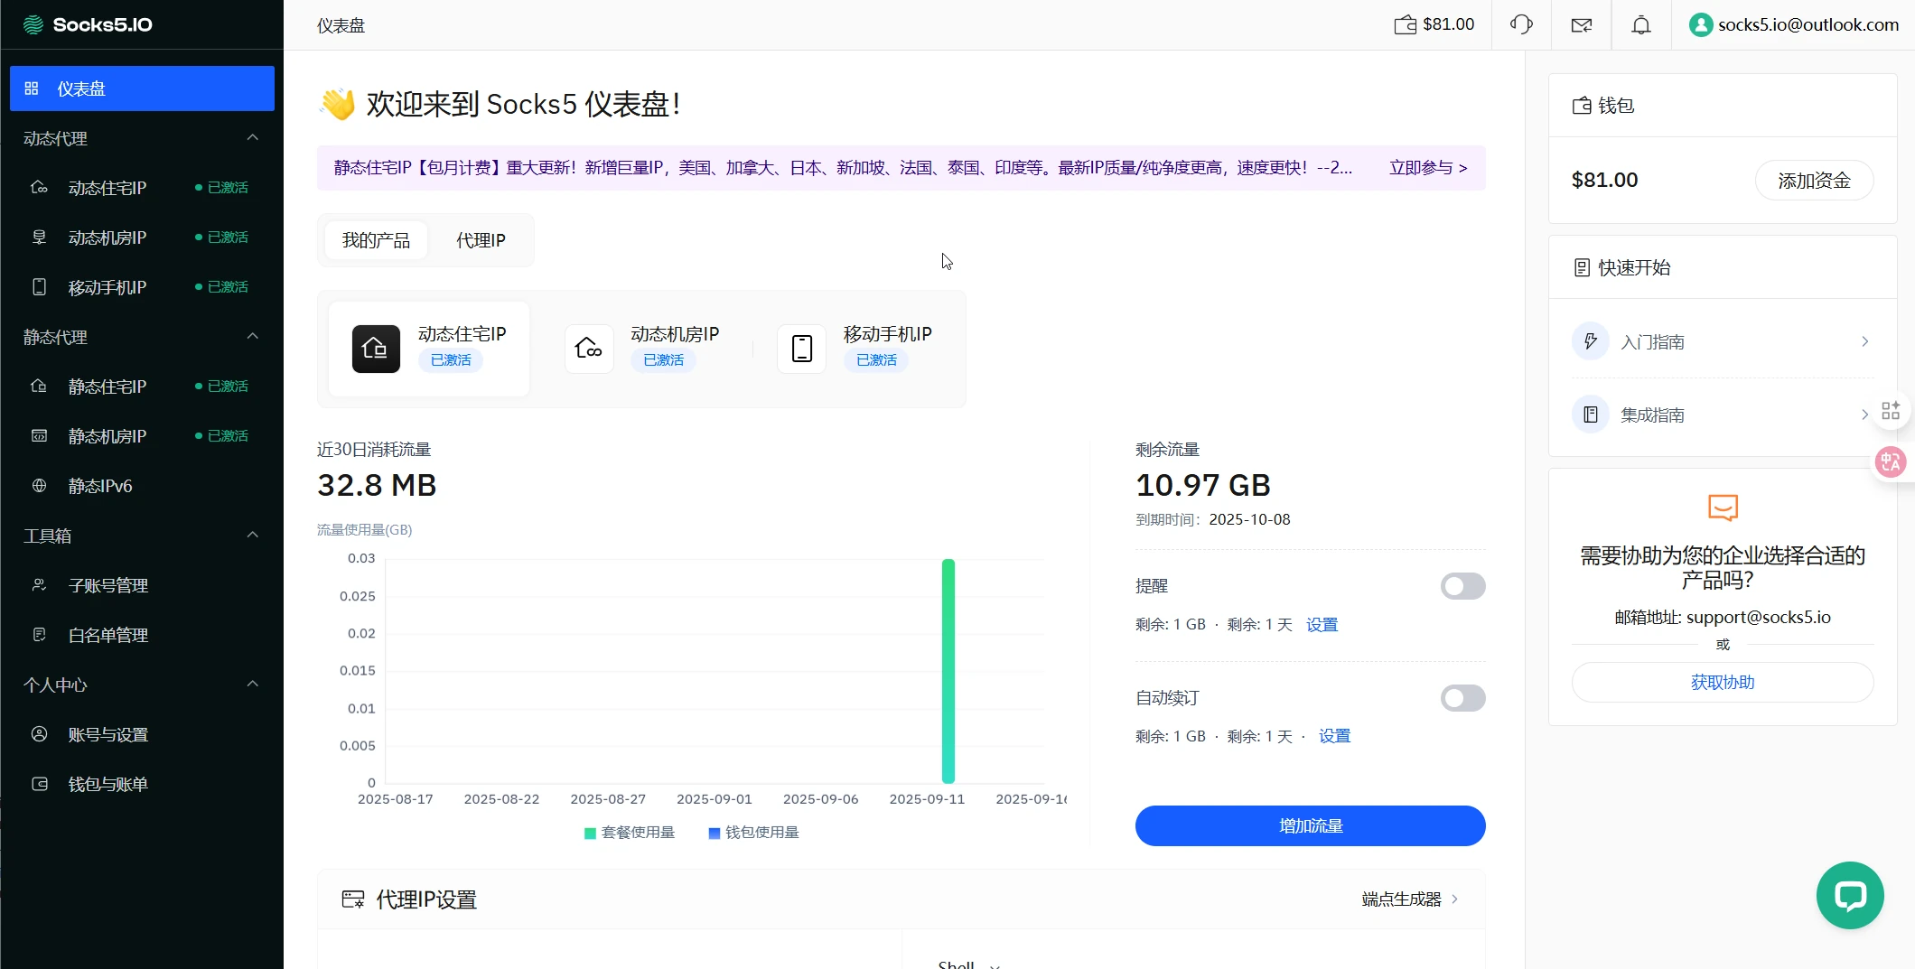Viewport: 1915px width, 969px height.
Task: Click the 代理IP设置 heading icon
Action: click(x=353, y=899)
